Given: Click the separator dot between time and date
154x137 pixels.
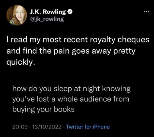Looking at the screenshot, I should click(x=30, y=127).
